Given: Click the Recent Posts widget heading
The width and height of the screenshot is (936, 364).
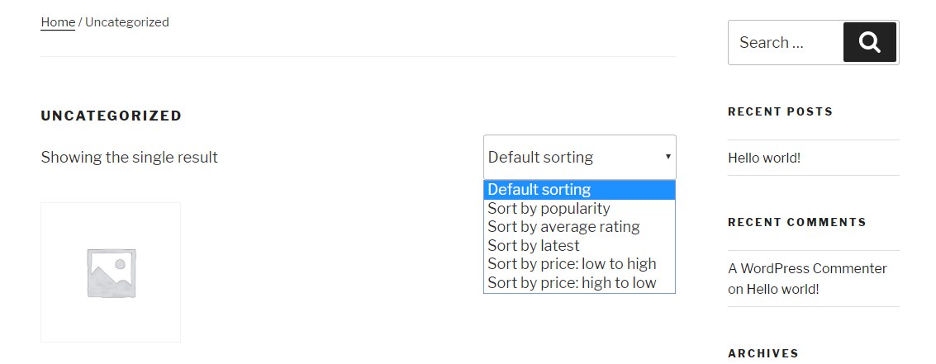Looking at the screenshot, I should (780, 111).
